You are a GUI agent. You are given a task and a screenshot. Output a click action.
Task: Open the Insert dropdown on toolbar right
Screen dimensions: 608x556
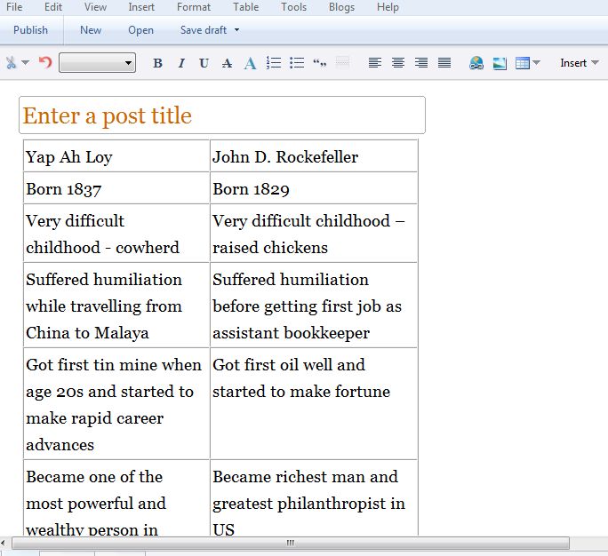580,63
